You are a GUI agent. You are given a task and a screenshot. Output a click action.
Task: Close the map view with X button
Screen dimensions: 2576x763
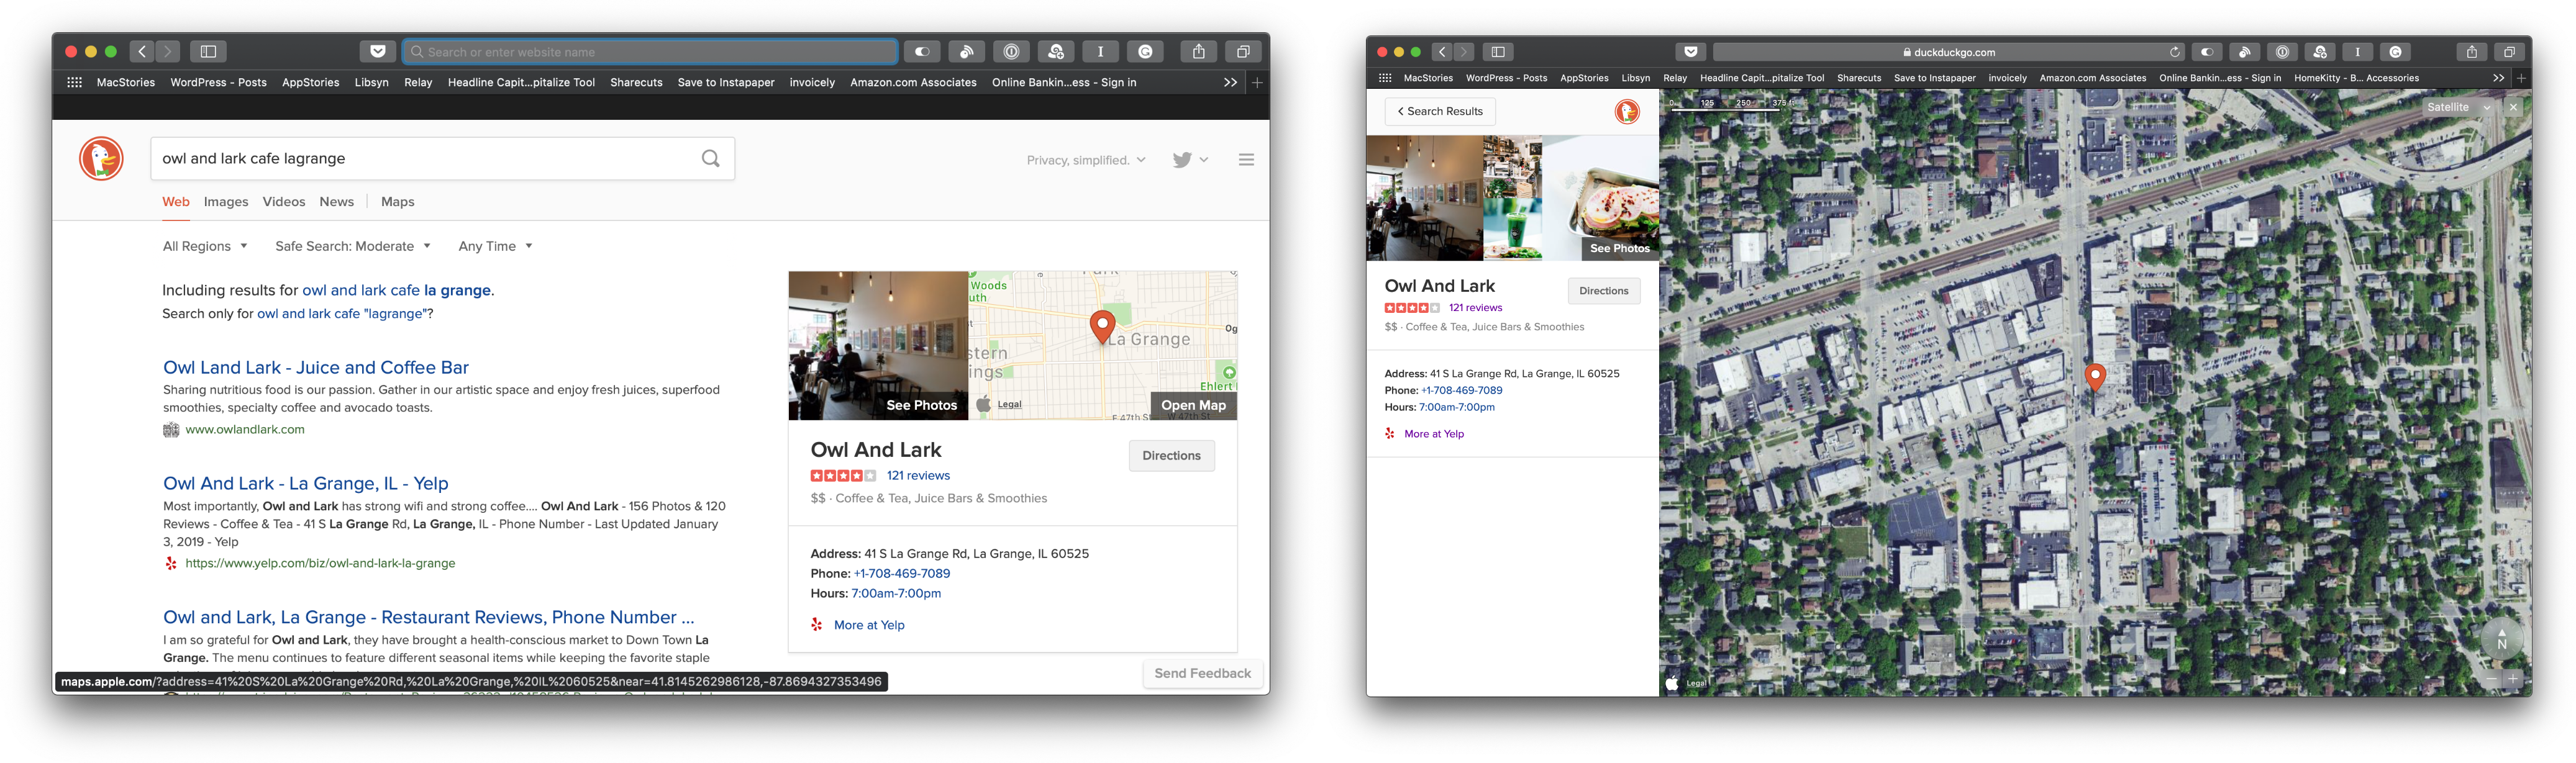[2513, 107]
